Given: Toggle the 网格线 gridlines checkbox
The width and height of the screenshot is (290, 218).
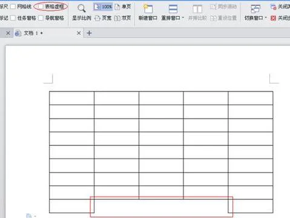Looking at the screenshot, I should click(13, 7).
